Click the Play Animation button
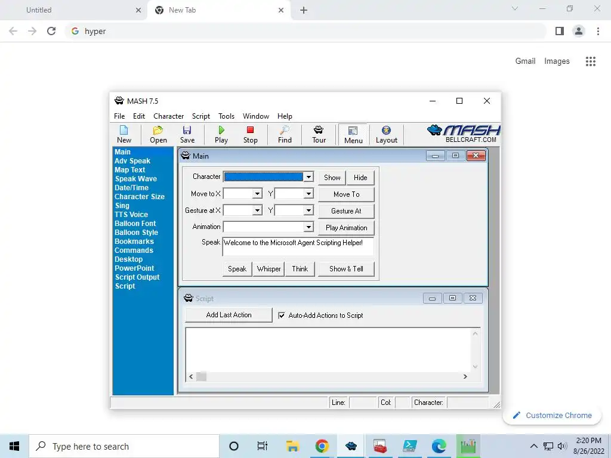 [347, 228]
